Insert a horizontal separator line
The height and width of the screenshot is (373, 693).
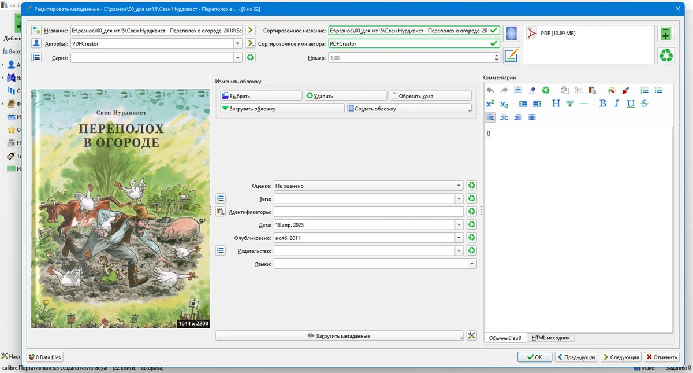tap(584, 104)
